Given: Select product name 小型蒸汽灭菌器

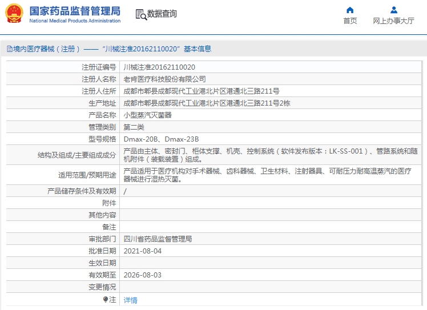Looking at the screenshot, I should pyautogui.click(x=148, y=115).
